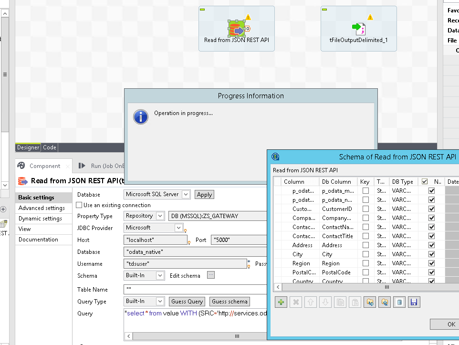Switch to the Code tab

pyautogui.click(x=49, y=147)
